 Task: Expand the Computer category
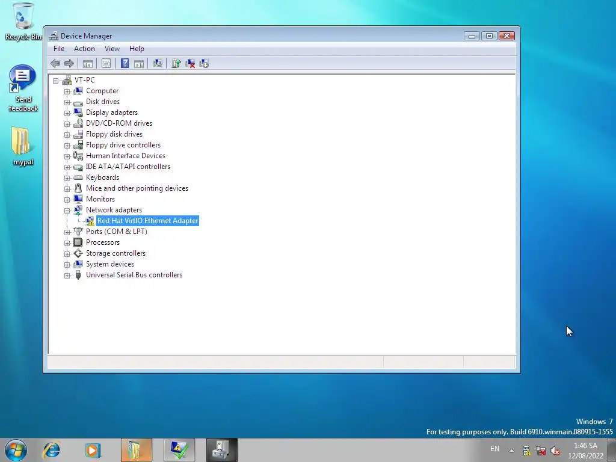[67, 91]
